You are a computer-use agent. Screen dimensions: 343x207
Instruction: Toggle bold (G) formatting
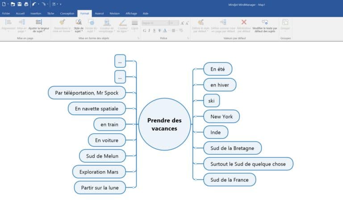(x=144, y=30)
